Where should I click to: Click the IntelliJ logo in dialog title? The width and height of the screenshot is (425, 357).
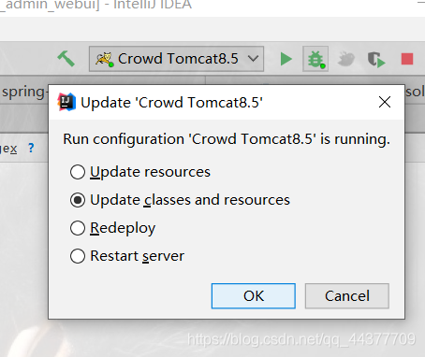(66, 102)
